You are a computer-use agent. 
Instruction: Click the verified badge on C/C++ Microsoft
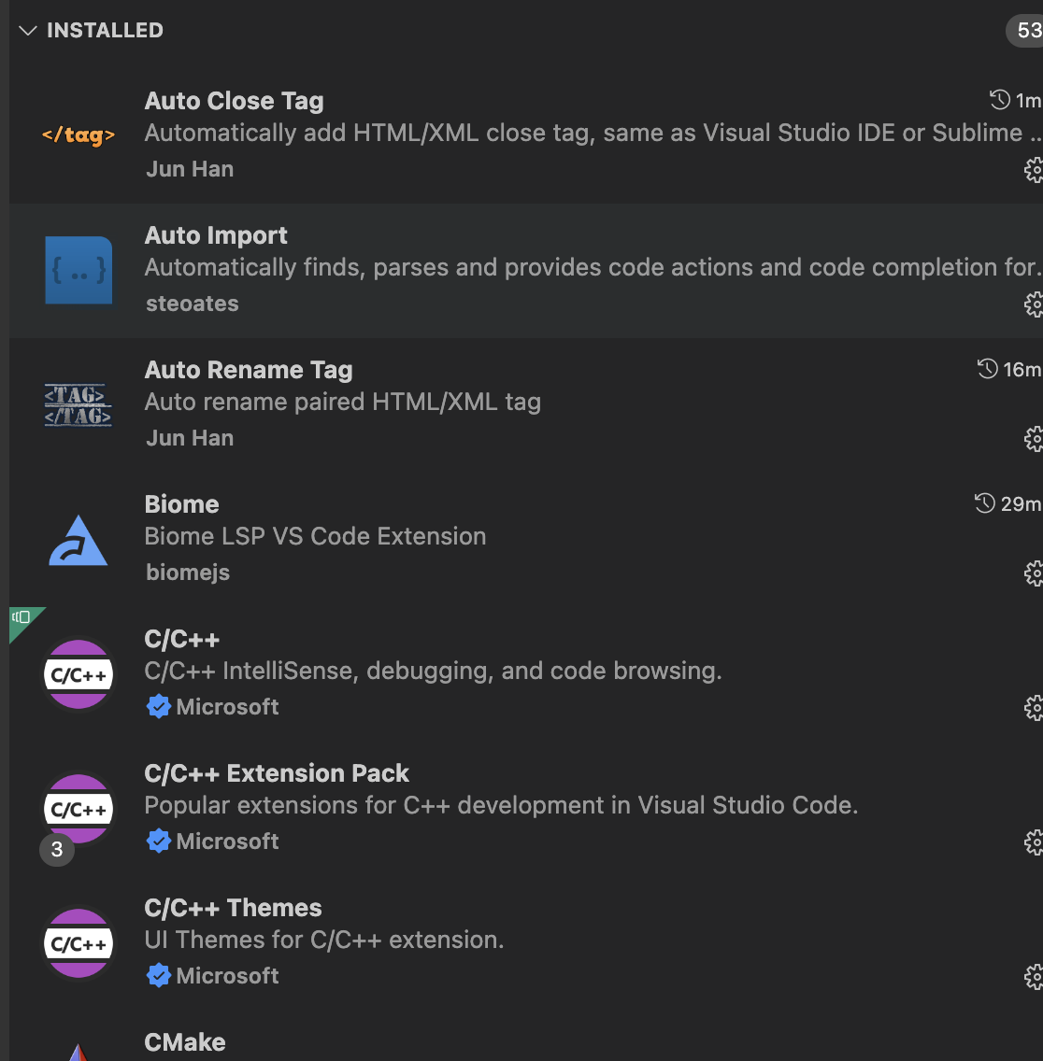(159, 707)
